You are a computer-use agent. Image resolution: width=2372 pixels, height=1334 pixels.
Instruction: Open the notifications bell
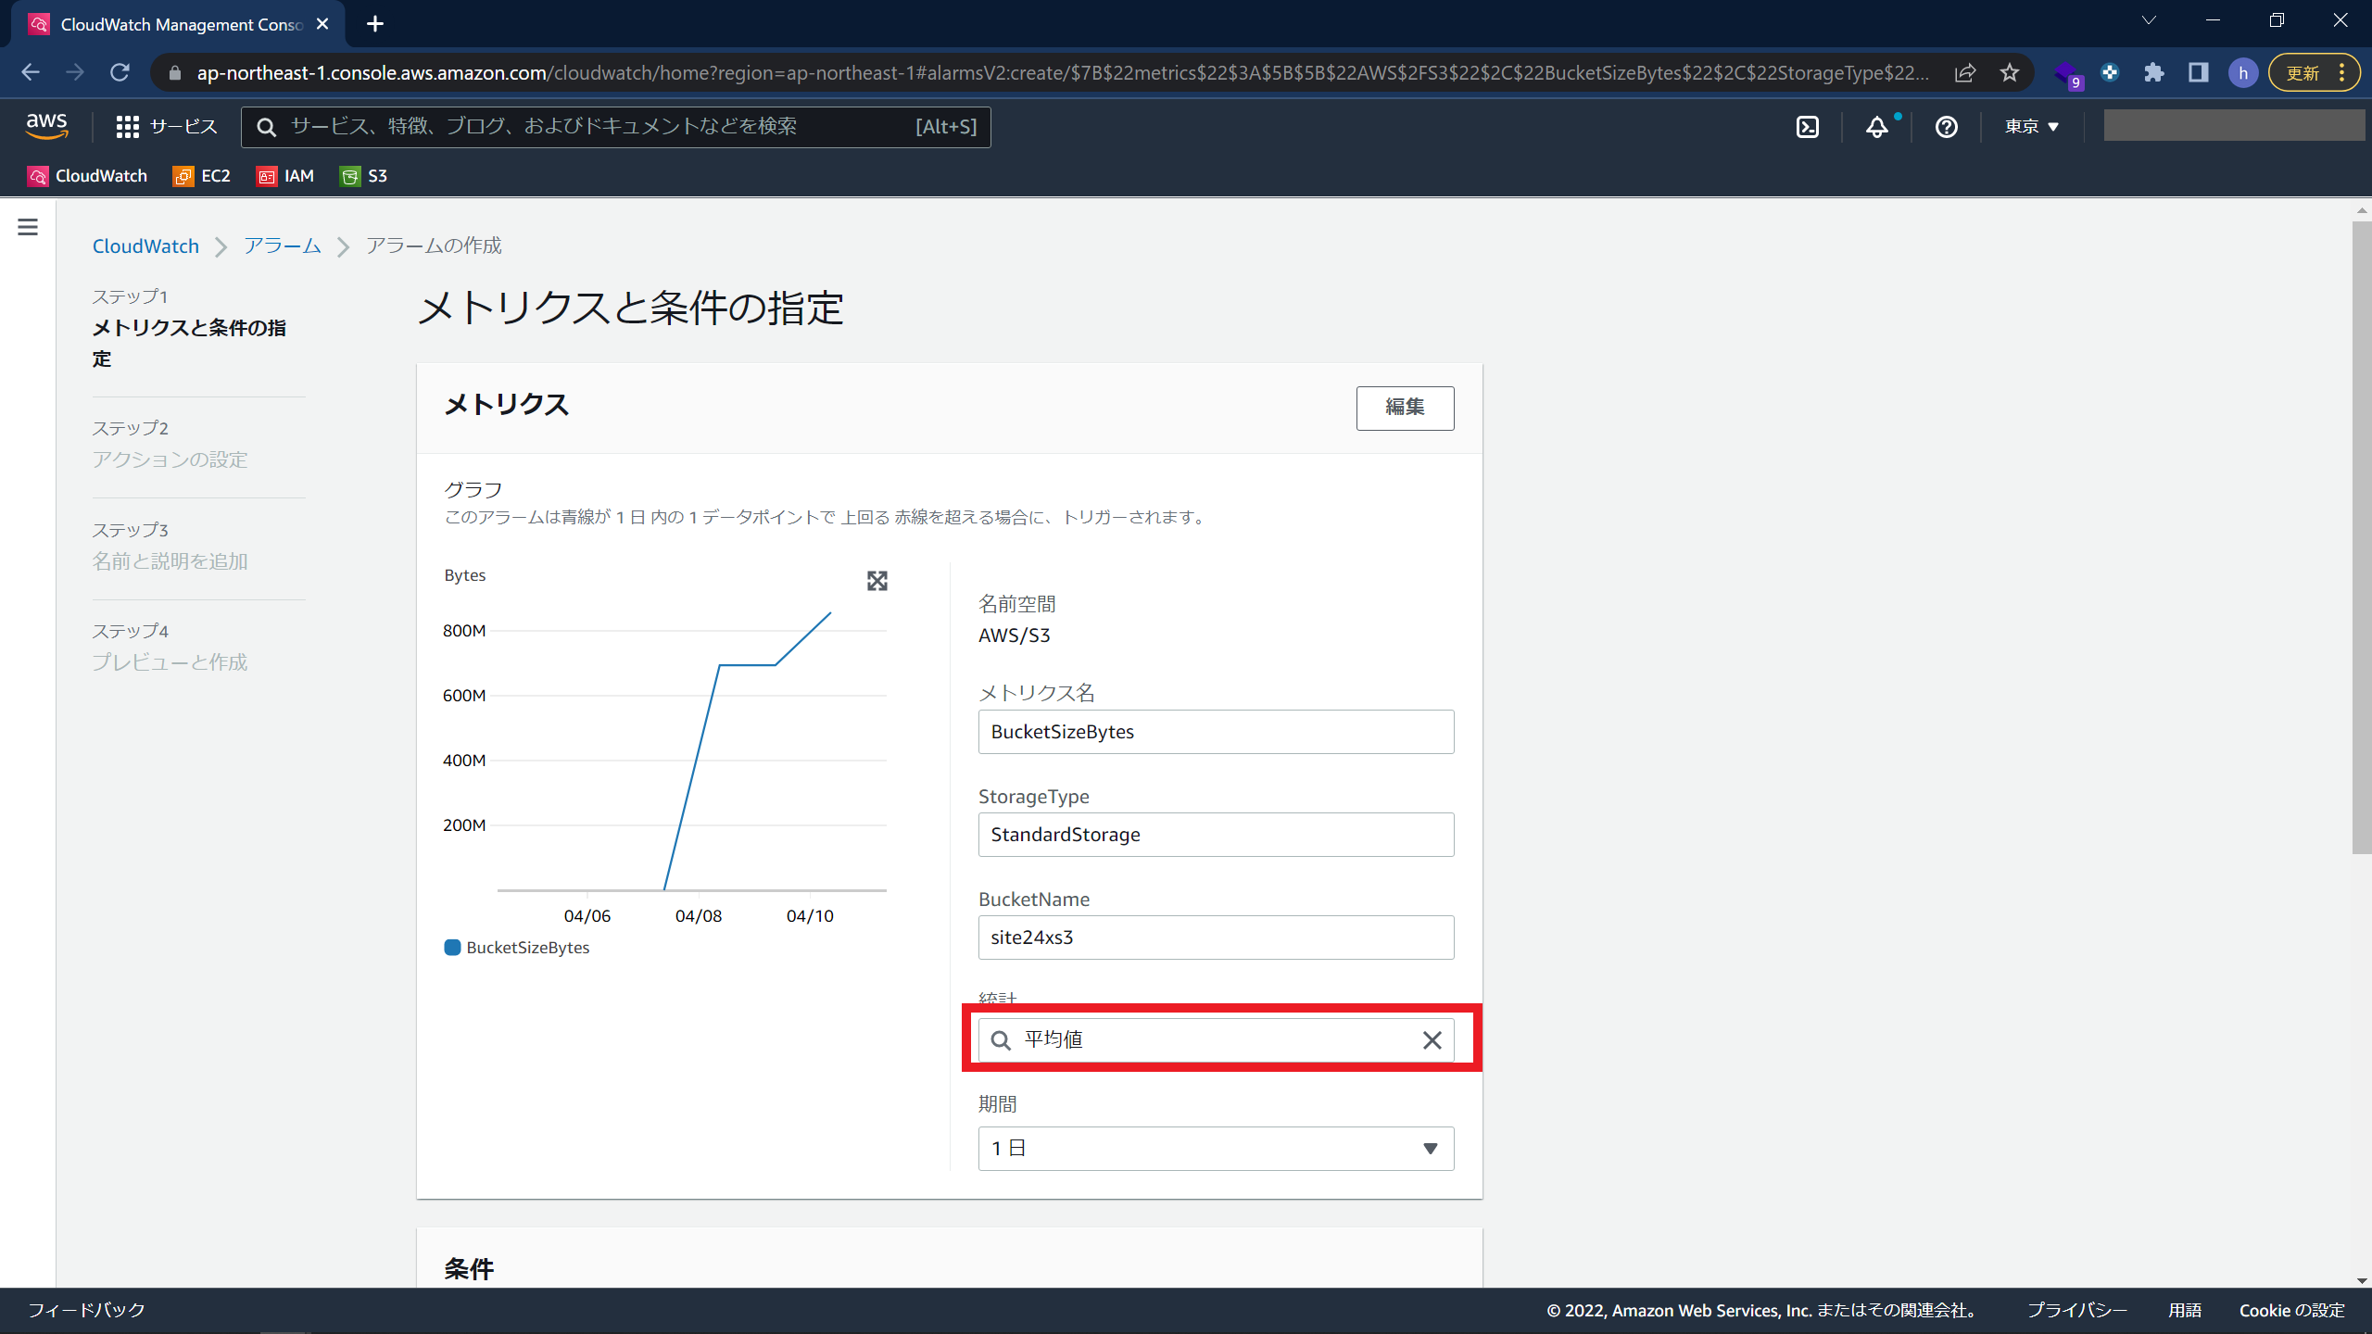pyautogui.click(x=1877, y=127)
